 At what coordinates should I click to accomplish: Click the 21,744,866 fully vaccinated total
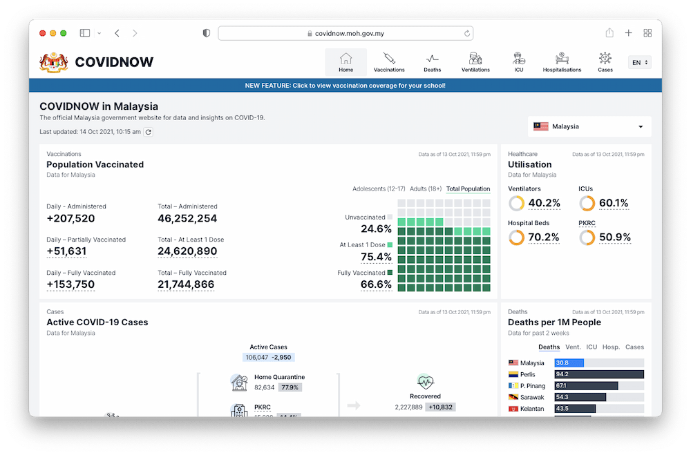click(x=186, y=284)
